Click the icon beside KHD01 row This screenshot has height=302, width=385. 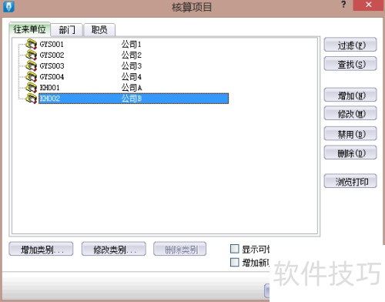pyautogui.click(x=32, y=87)
